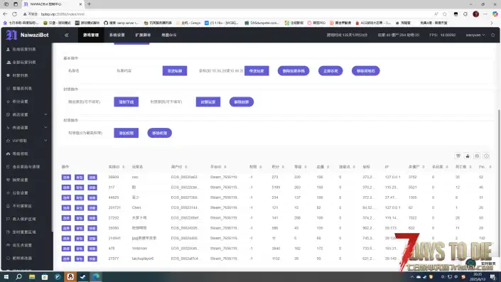The height and width of the screenshot is (282, 501).
Task: Click the 移除权限 button
Action: (159, 133)
